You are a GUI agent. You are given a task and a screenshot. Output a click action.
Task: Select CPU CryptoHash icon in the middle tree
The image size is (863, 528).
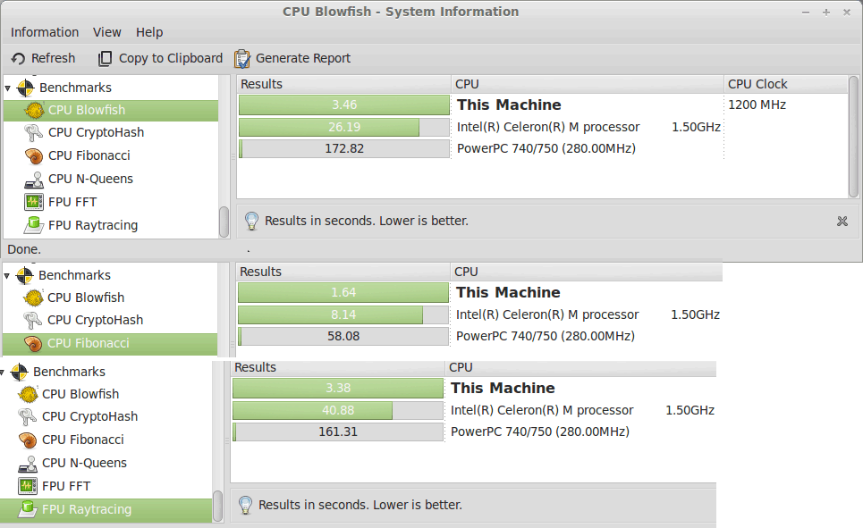(32, 321)
